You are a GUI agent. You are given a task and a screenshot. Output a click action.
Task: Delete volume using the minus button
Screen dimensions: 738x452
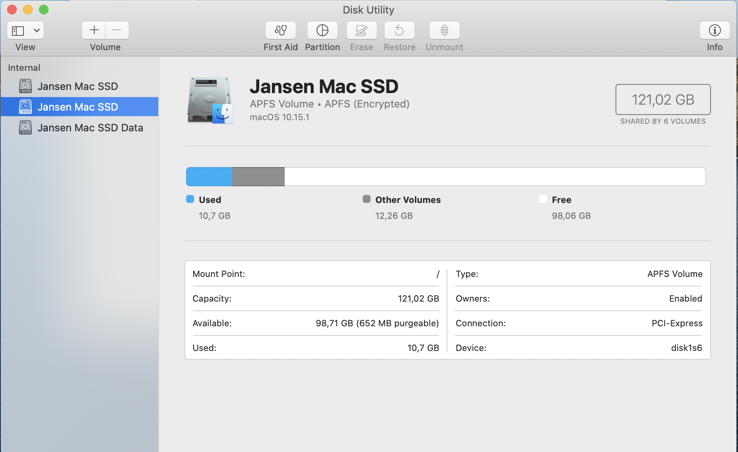point(117,30)
